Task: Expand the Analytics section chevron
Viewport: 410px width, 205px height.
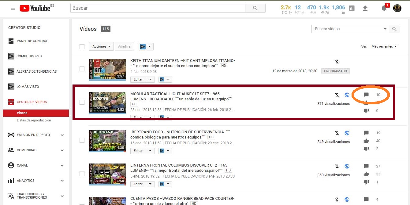Action: point(62,181)
